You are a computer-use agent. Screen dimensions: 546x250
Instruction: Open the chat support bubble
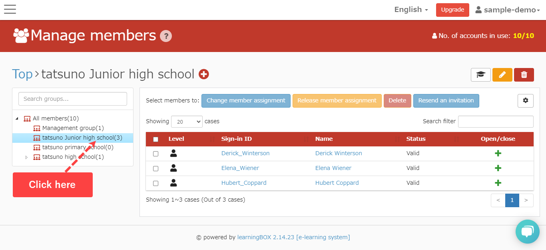tap(527, 231)
